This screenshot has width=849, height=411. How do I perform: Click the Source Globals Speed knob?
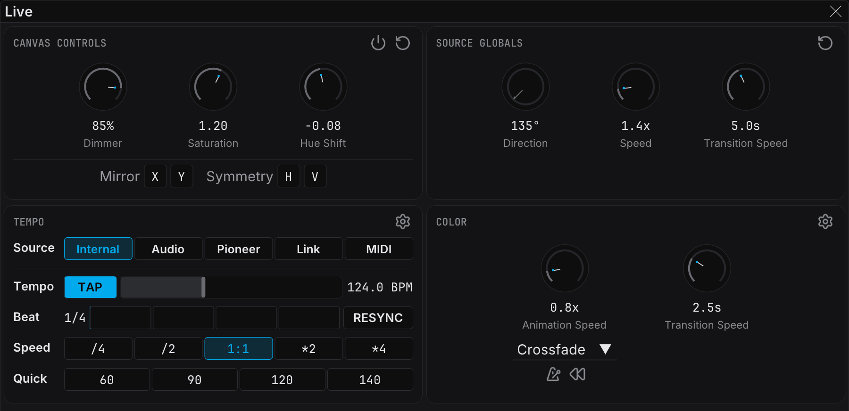point(636,87)
